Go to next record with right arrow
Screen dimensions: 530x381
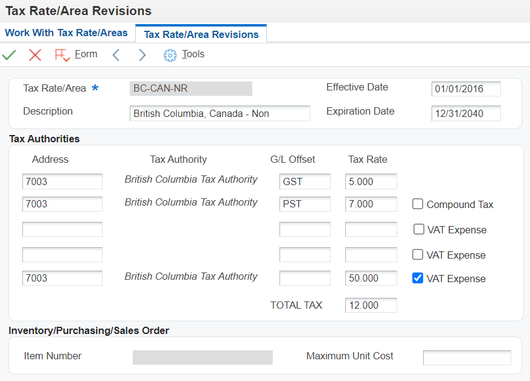click(142, 55)
